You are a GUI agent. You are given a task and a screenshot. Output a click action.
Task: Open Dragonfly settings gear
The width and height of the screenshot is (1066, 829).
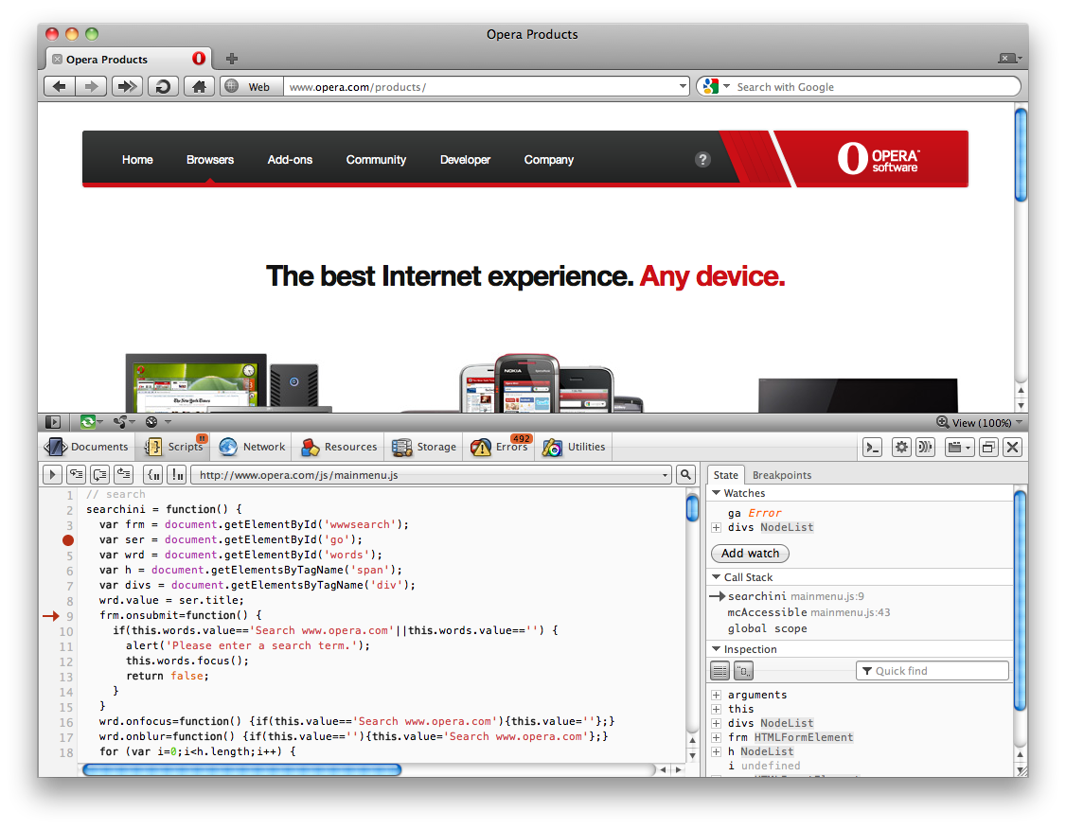pos(901,448)
